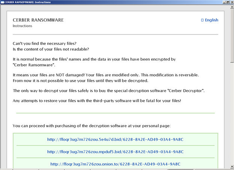The image size is (234, 170).
Task: Click the sentence 'This modification is reversible'
Action: [x=170, y=75]
